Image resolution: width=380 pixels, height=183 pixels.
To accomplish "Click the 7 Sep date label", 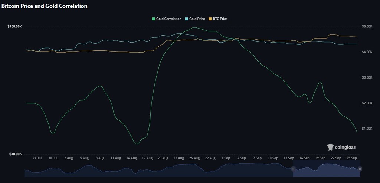I will coord(257,158).
